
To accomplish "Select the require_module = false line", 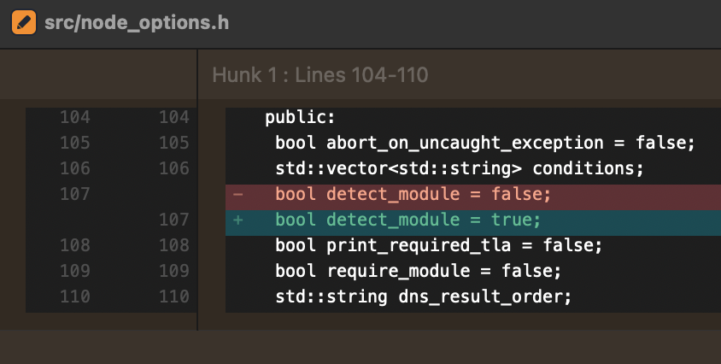I will click(x=418, y=272).
